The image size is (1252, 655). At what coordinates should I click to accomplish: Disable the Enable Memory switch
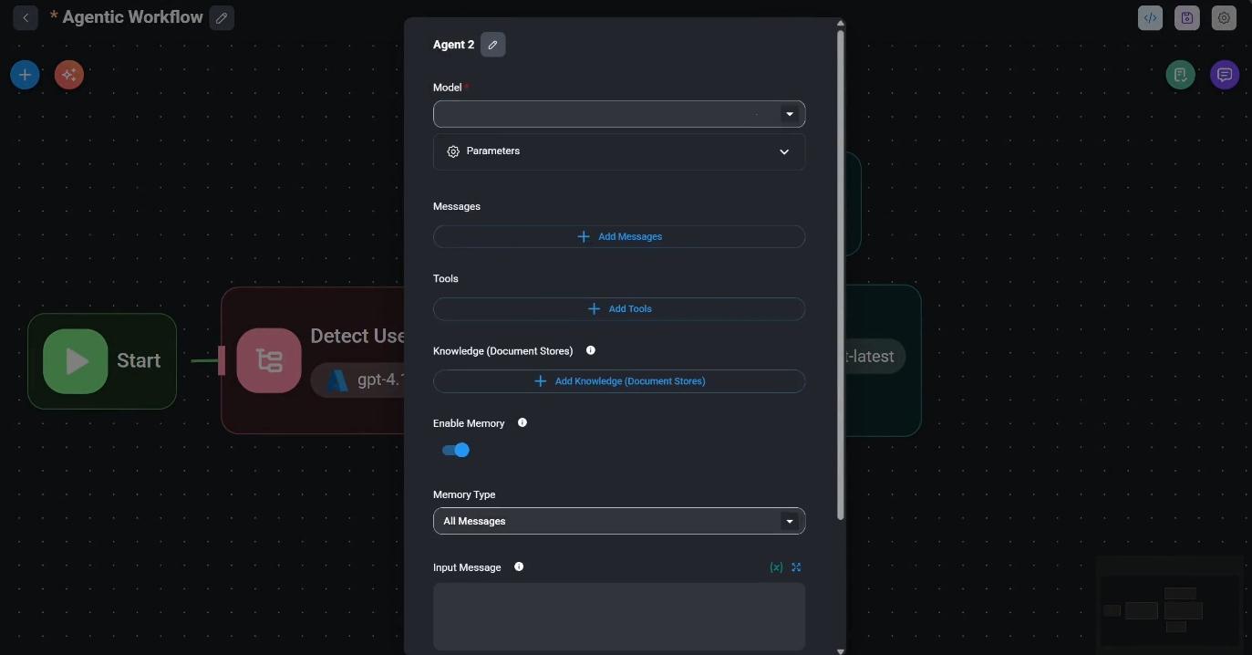(x=455, y=450)
